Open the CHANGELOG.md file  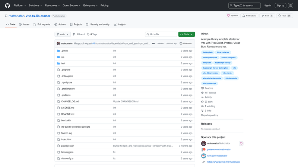coord(70,101)
